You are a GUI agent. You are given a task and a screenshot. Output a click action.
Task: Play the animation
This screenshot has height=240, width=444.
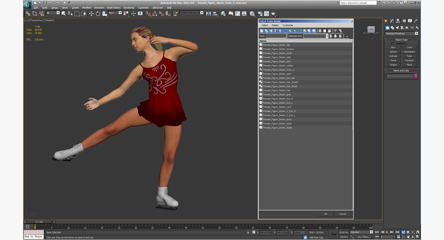click(387, 232)
